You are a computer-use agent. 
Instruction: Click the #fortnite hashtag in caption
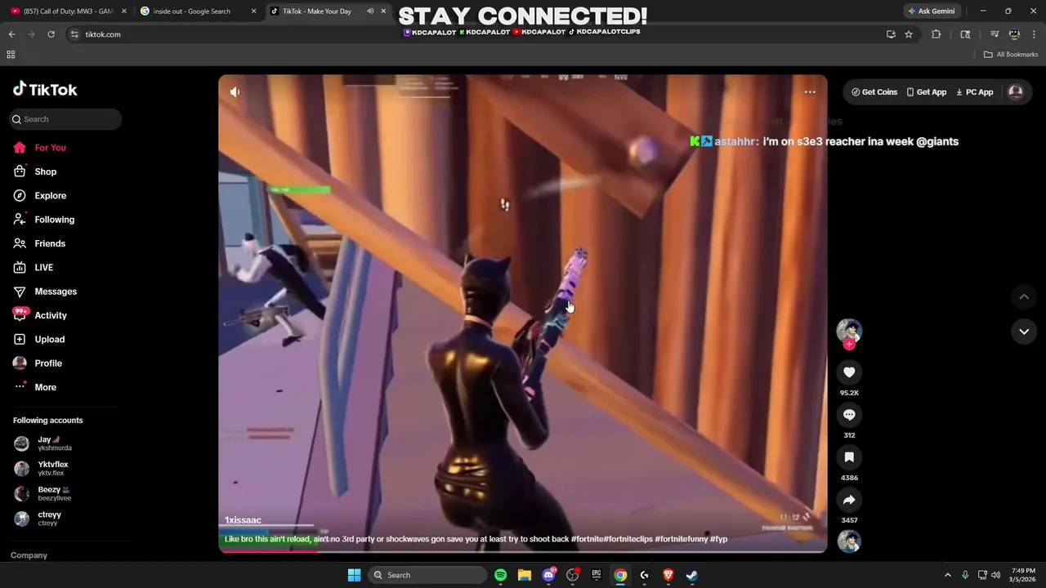pyautogui.click(x=587, y=539)
